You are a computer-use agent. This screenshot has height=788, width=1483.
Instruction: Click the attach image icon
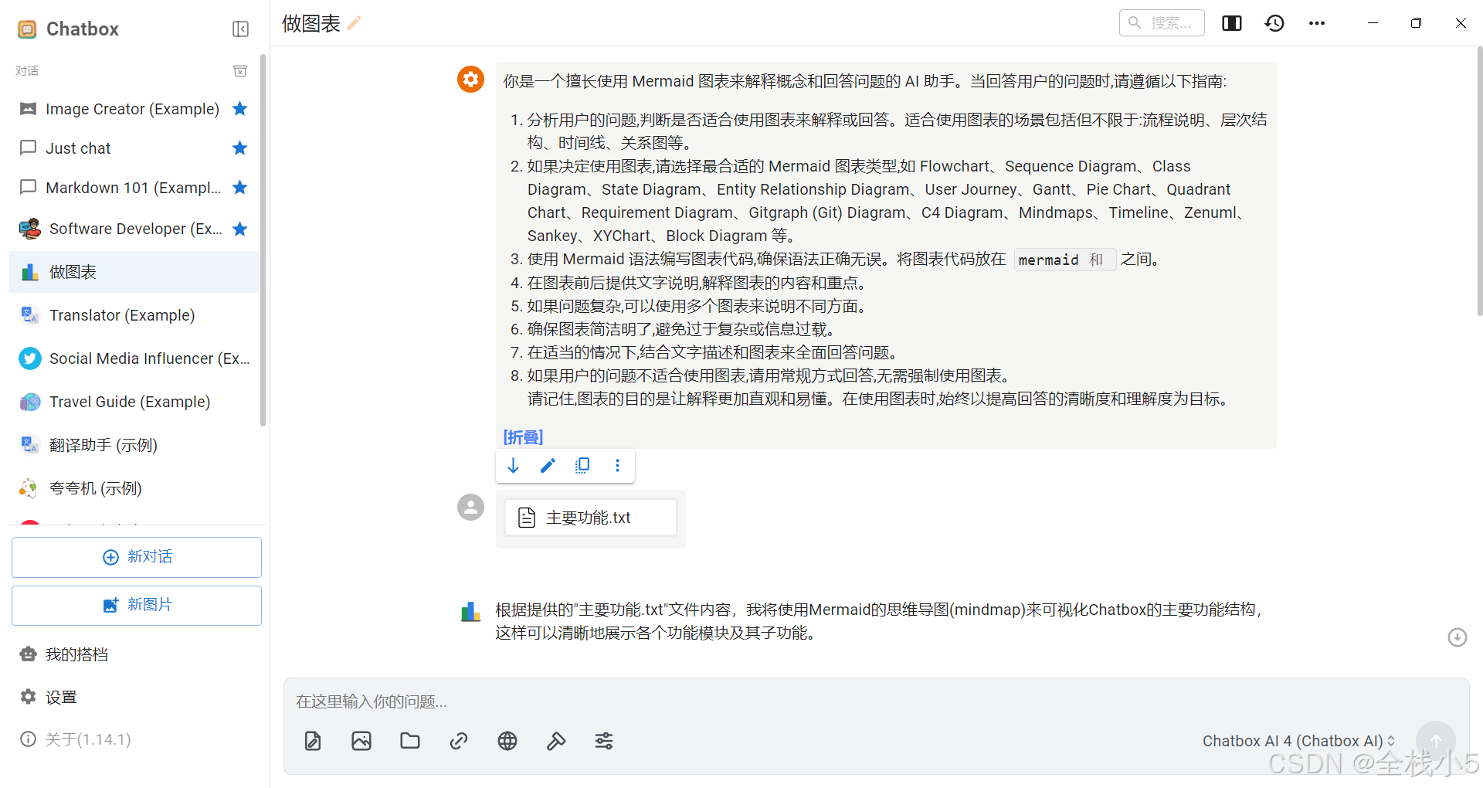coord(361,741)
